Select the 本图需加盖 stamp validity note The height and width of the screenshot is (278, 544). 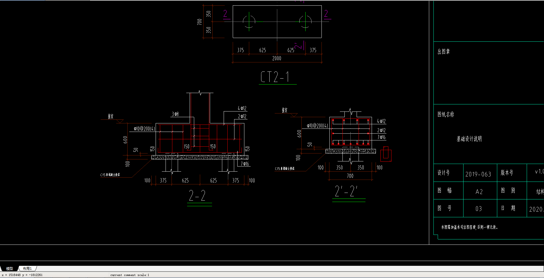pyautogui.click(x=469, y=227)
